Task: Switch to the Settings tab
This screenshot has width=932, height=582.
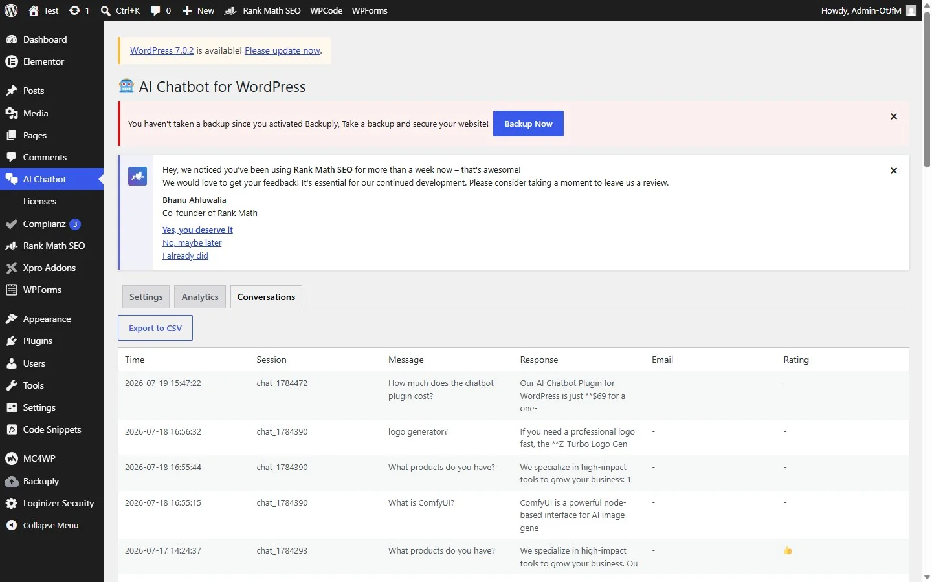Action: tap(146, 297)
